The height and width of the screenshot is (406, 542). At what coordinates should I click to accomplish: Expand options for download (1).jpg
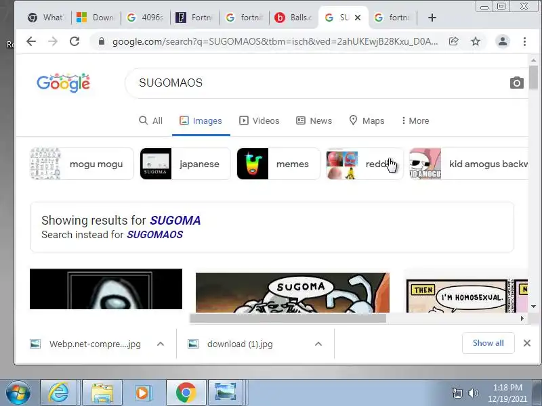[318, 344]
